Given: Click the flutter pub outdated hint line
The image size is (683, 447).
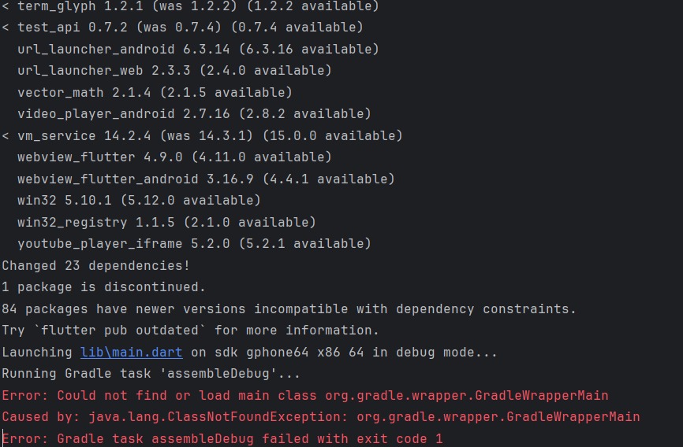Looking at the screenshot, I should [190, 331].
